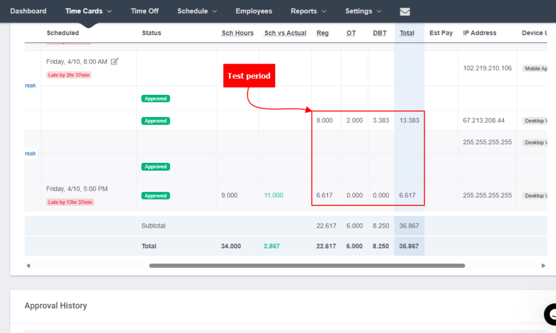Click the highlighted Total column header

pyautogui.click(x=407, y=33)
